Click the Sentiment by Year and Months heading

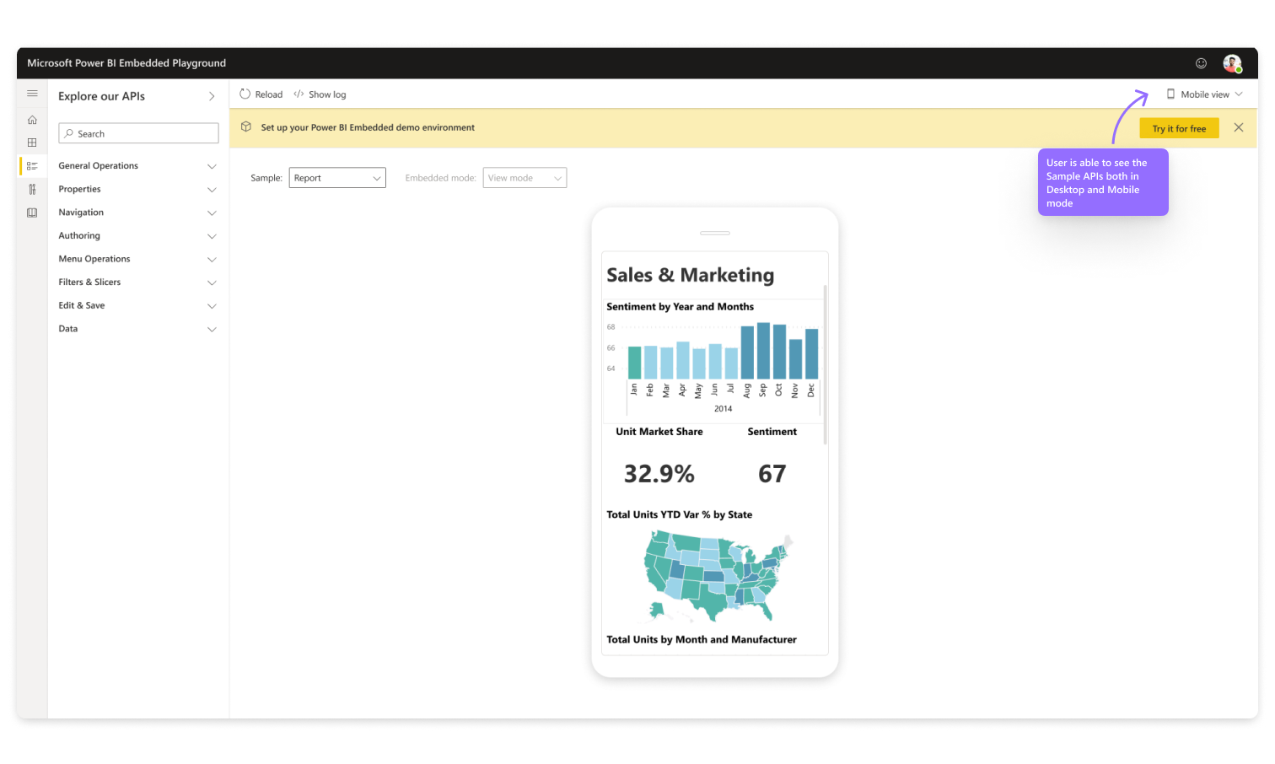point(680,307)
